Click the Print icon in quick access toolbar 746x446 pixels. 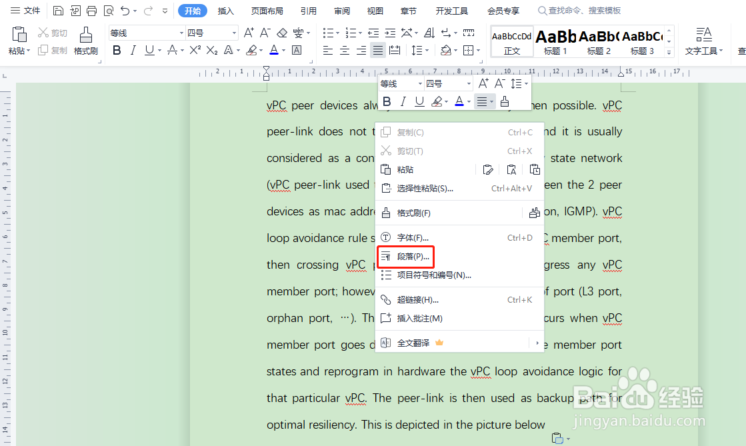pos(92,11)
